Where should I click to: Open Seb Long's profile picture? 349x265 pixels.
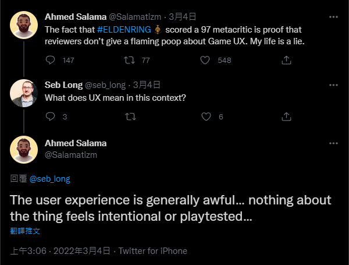click(x=24, y=93)
